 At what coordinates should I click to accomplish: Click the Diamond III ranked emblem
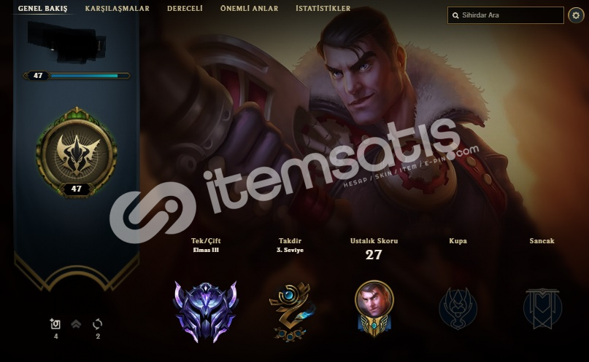click(206, 312)
